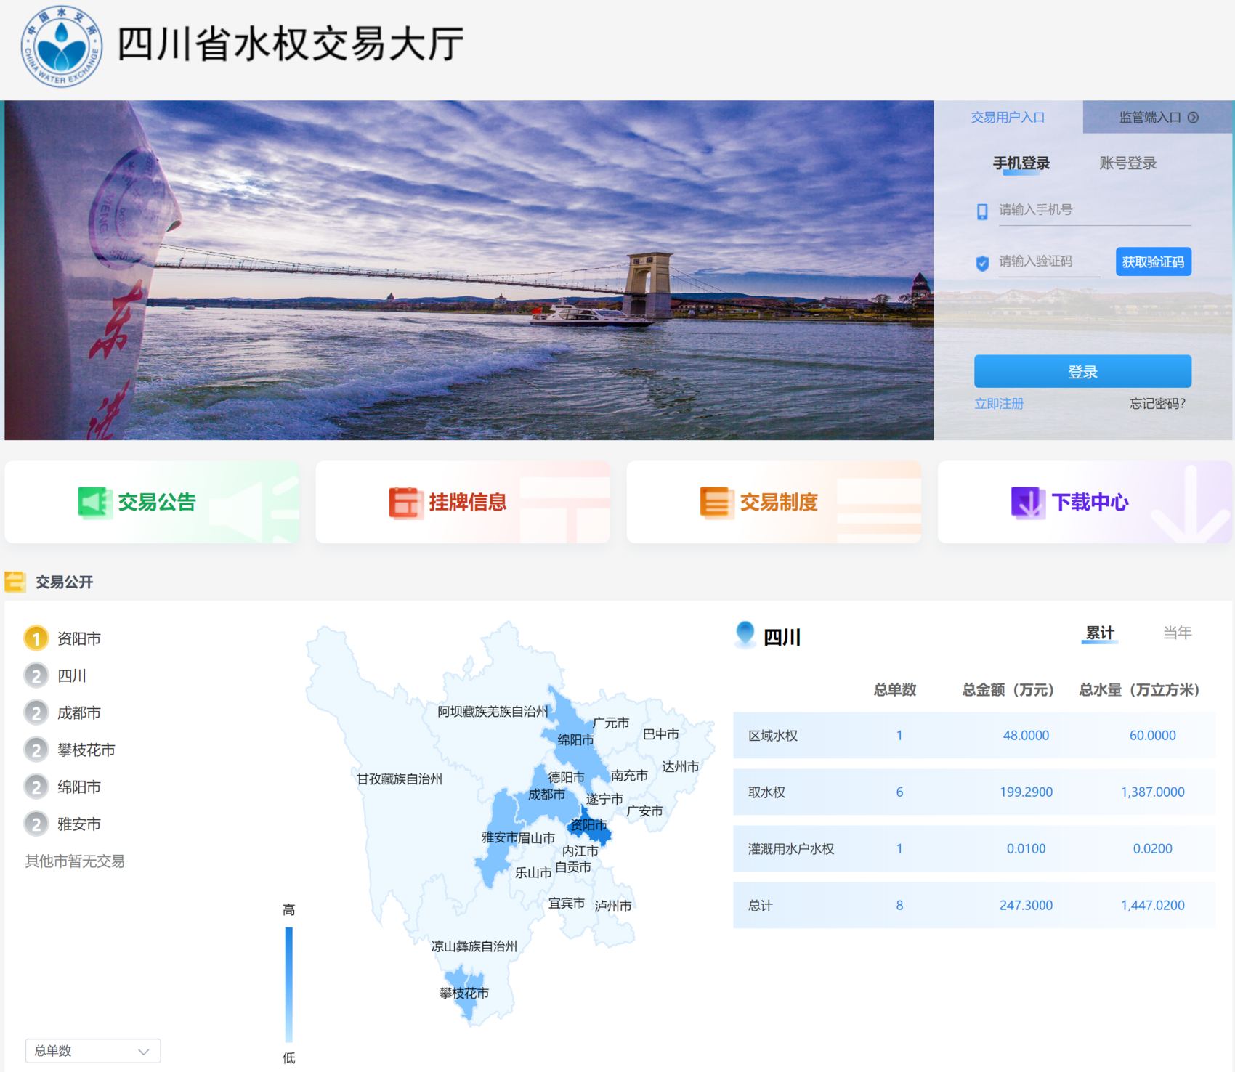Screen dimensions: 1235x1072
Task: Switch to the 当年 statistics view
Action: (1177, 633)
